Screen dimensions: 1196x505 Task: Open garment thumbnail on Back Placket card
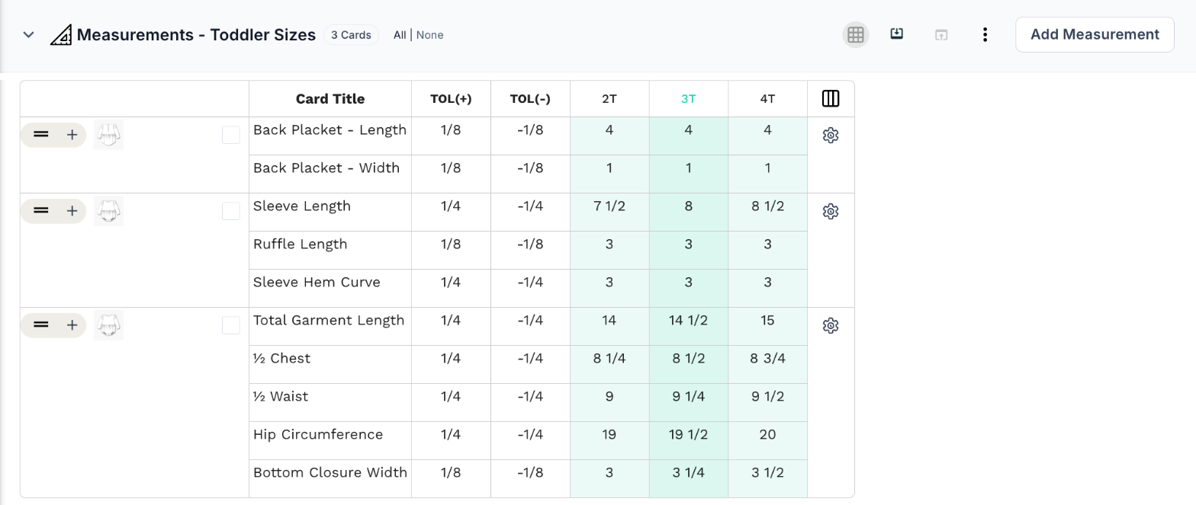tap(108, 135)
